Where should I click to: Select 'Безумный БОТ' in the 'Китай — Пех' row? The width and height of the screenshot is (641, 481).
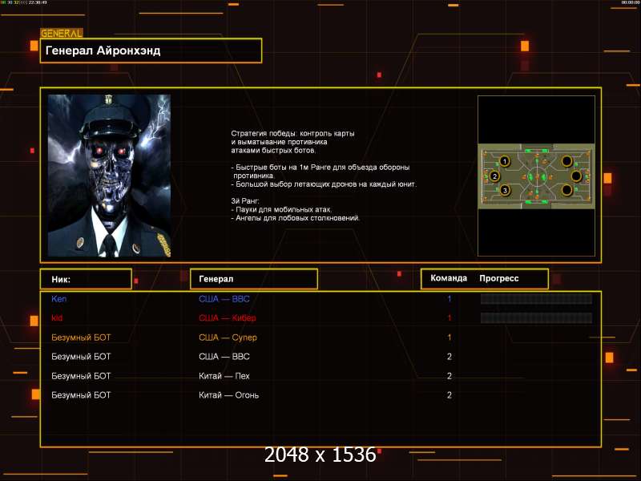(x=81, y=376)
